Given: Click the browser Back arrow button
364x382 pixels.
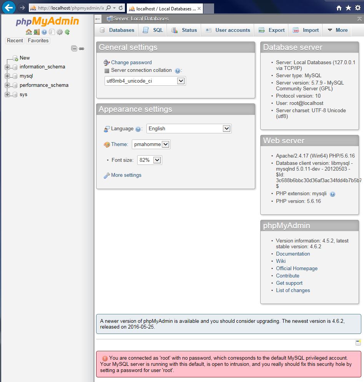Looking at the screenshot, I should point(9,8).
